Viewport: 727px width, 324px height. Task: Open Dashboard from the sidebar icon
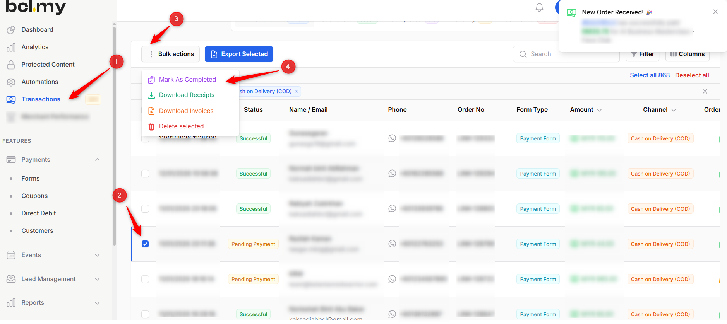point(11,30)
